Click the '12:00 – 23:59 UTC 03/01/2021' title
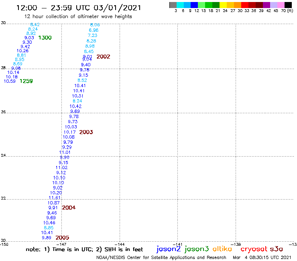This screenshot has height=261, width=297. tap(79, 8)
